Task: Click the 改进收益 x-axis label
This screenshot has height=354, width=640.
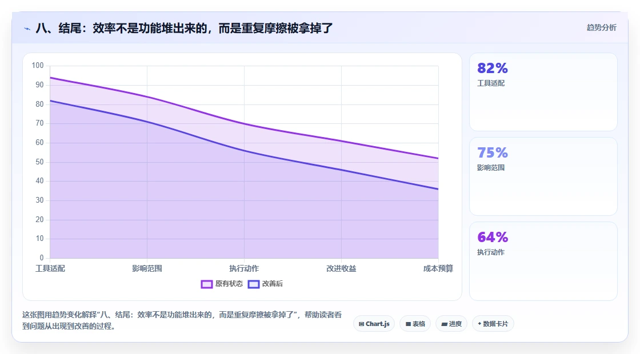Action: (x=341, y=268)
